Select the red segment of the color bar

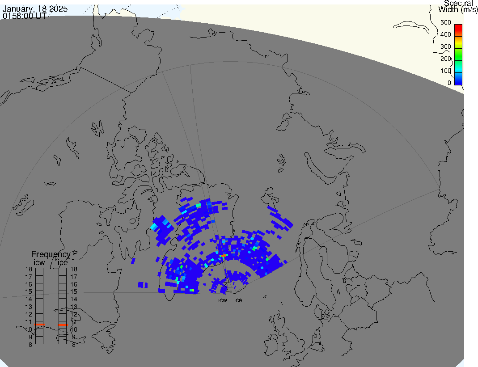(458, 30)
